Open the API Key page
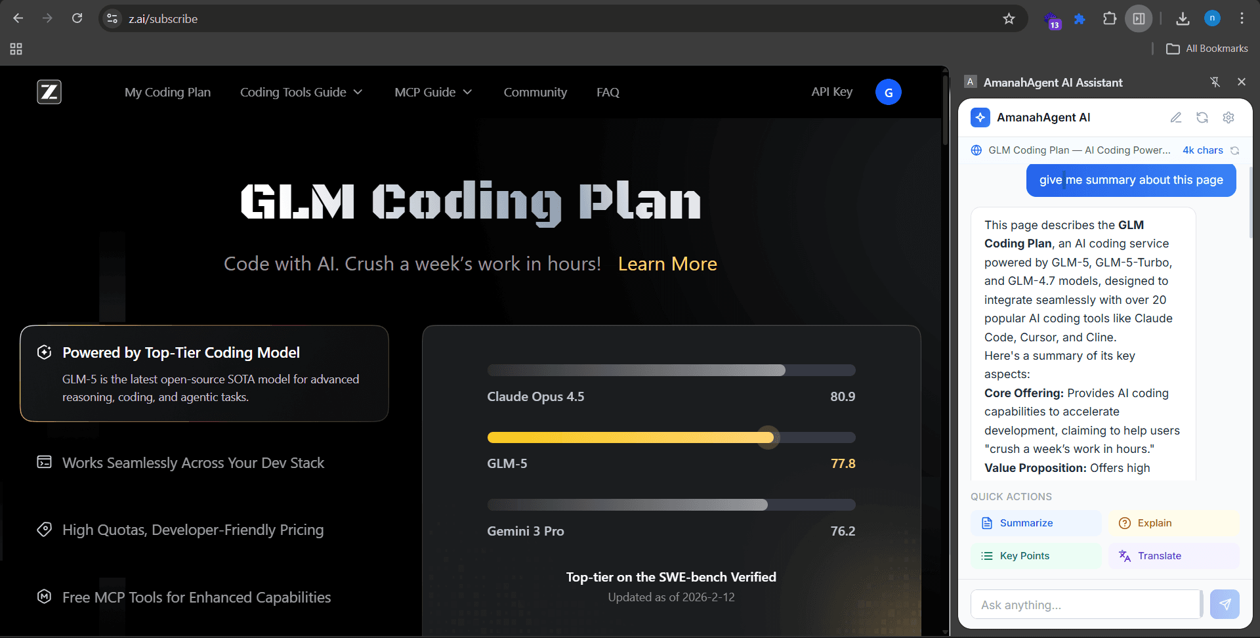1260x638 pixels. [831, 91]
